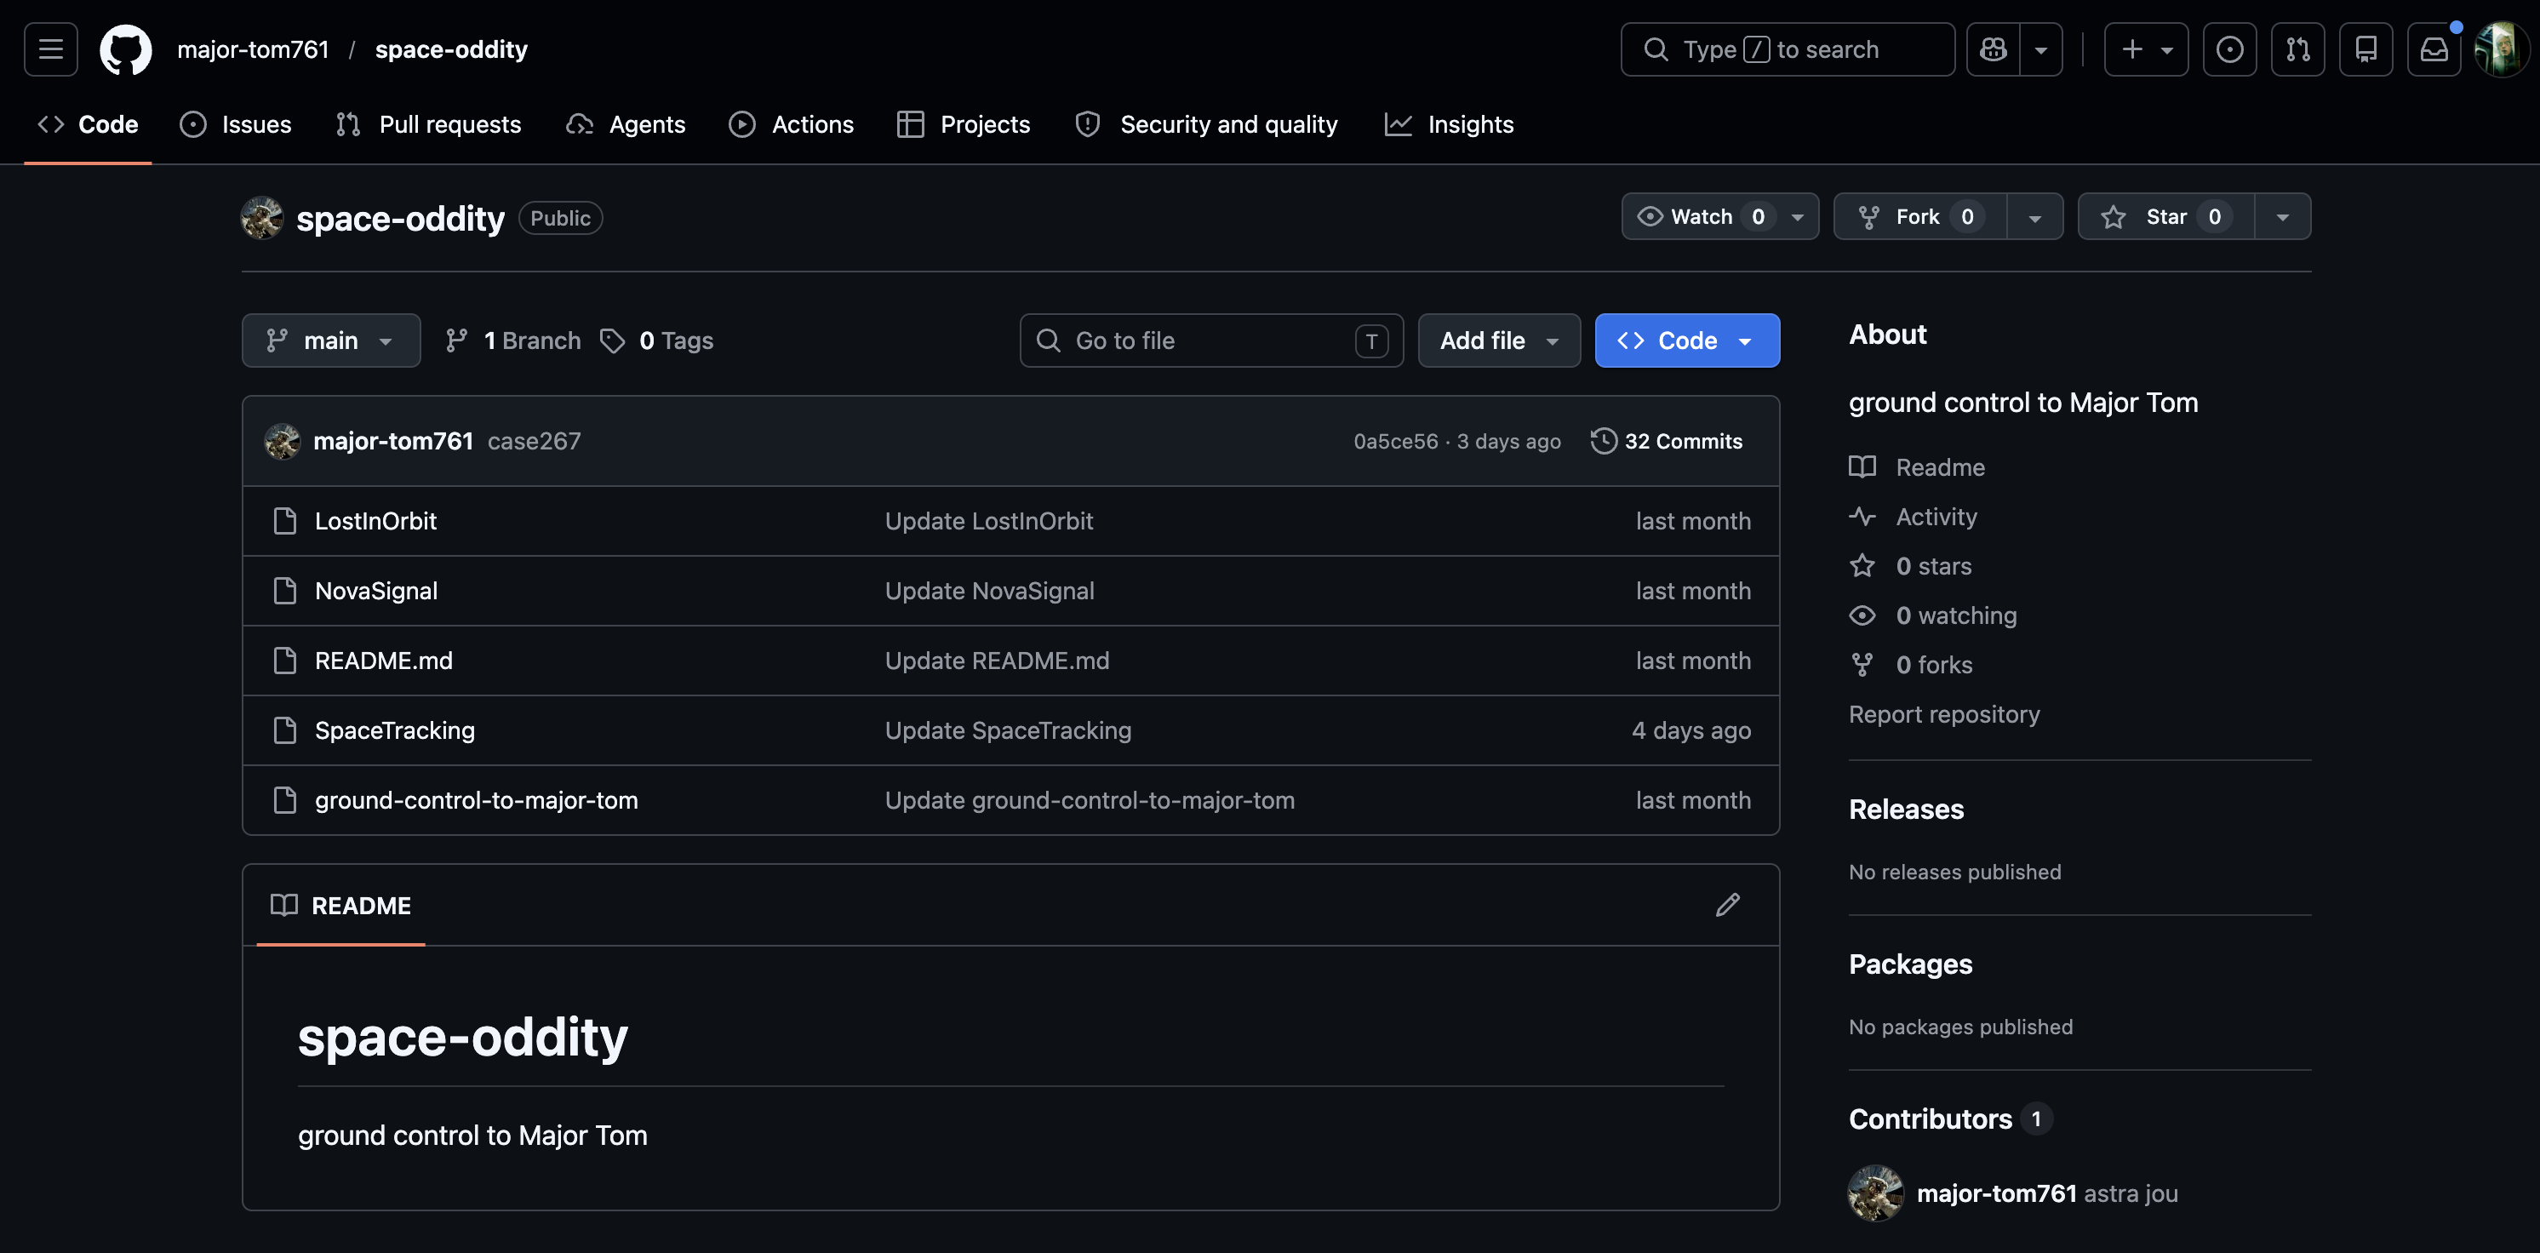Open the repositories icon in header
2540x1253 pixels.
click(x=2366, y=49)
